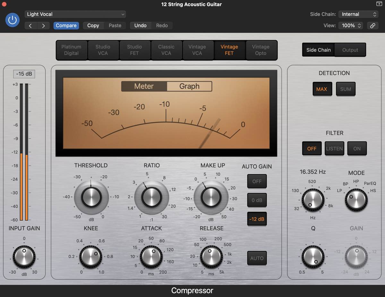This screenshot has height=297, width=385.
Task: Go to previous preset with left arrow
Action: (31, 26)
